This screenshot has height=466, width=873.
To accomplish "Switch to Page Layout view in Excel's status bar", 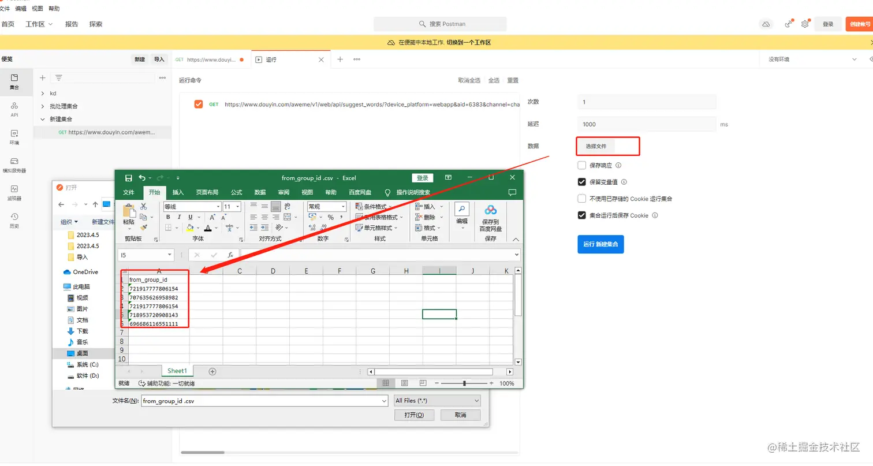I will [x=404, y=383].
